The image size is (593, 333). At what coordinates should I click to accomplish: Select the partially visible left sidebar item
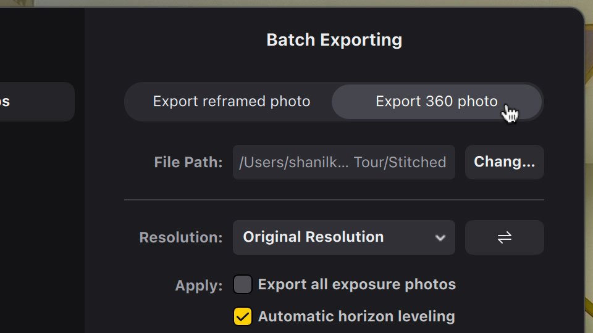click(x=37, y=102)
